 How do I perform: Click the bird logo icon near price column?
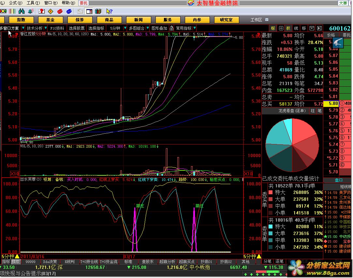click(338, 43)
